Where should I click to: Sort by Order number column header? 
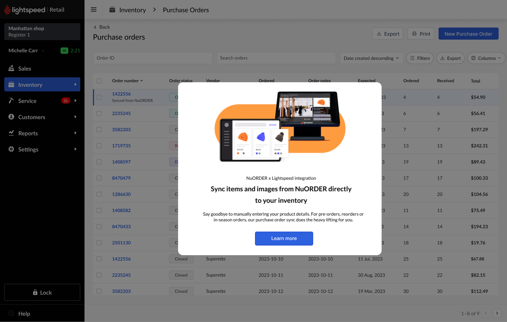(127, 81)
